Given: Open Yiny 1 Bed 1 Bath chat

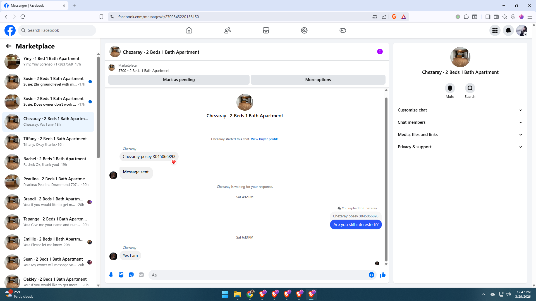Looking at the screenshot, I should 48,62.
